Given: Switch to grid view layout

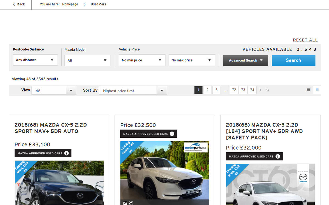Looking at the screenshot, I should (x=317, y=90).
